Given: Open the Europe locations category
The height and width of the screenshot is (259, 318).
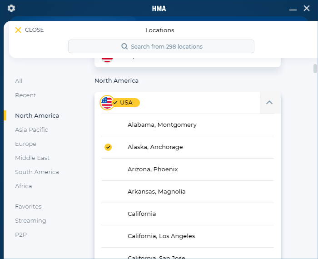Looking at the screenshot, I should click(x=25, y=144).
